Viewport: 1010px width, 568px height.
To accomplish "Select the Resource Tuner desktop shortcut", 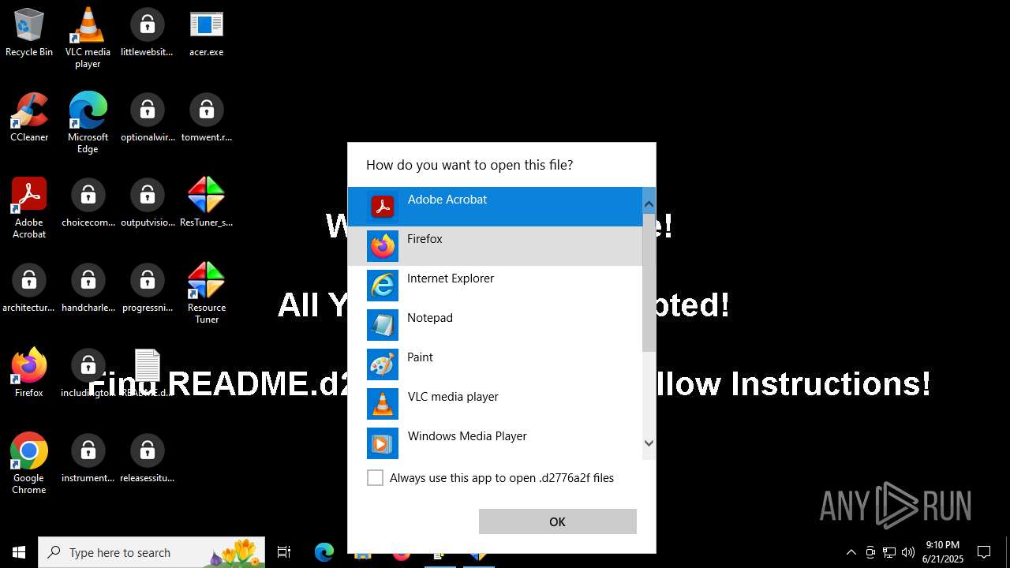I will point(206,293).
